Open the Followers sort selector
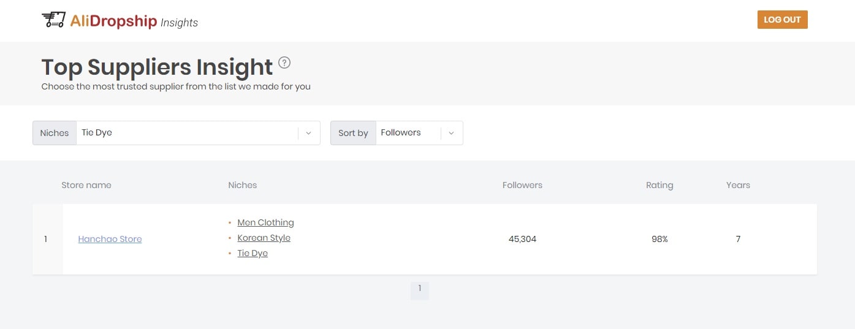 408,133
